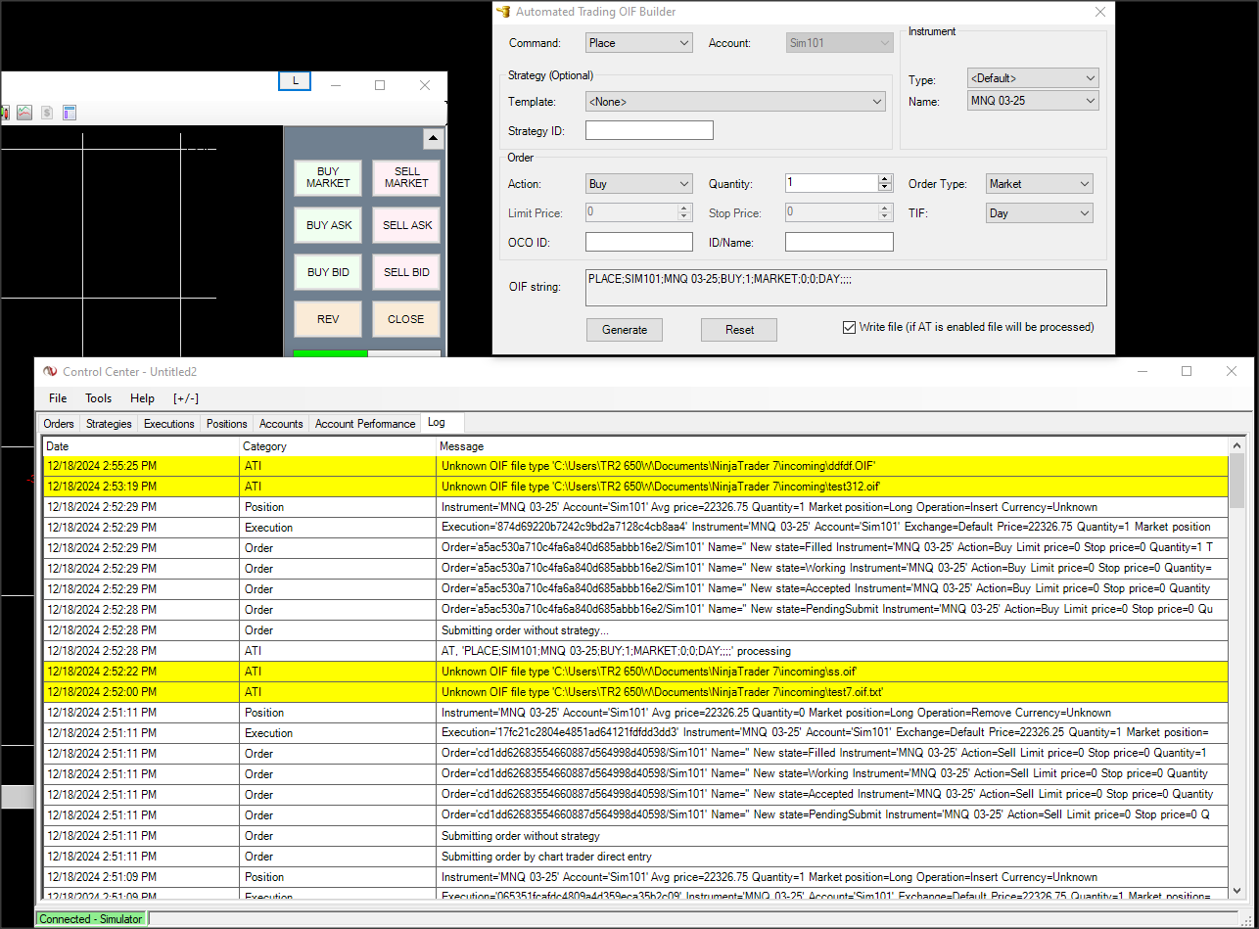Screen dimensions: 1259x929
Task: Click the OIF string text box
Action: (846, 288)
